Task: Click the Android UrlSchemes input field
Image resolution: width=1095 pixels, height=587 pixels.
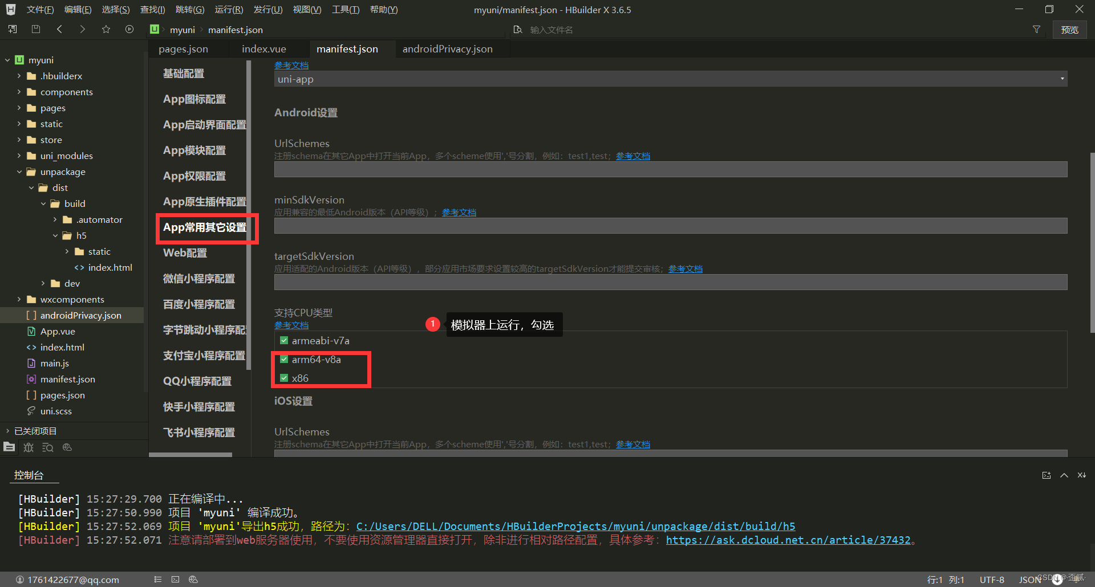Action: (x=671, y=169)
